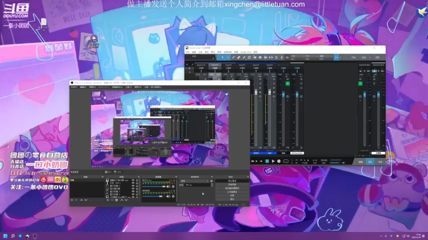
Task: Open settings gear of 桌面音频 mixer channel
Action: coord(173,196)
